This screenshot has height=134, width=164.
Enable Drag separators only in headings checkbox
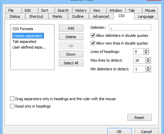(x=12, y=99)
